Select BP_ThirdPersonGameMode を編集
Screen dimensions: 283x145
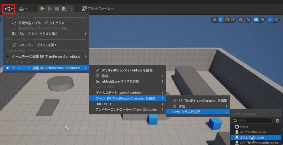tap(127, 70)
